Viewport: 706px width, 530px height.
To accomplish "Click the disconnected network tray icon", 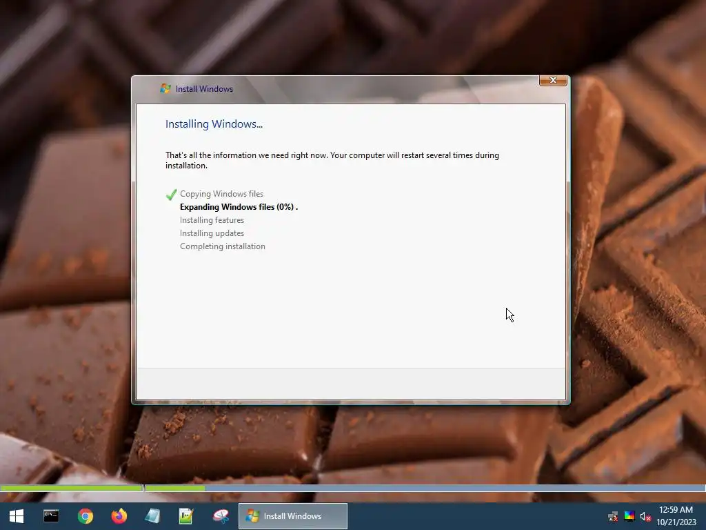I will coord(613,516).
